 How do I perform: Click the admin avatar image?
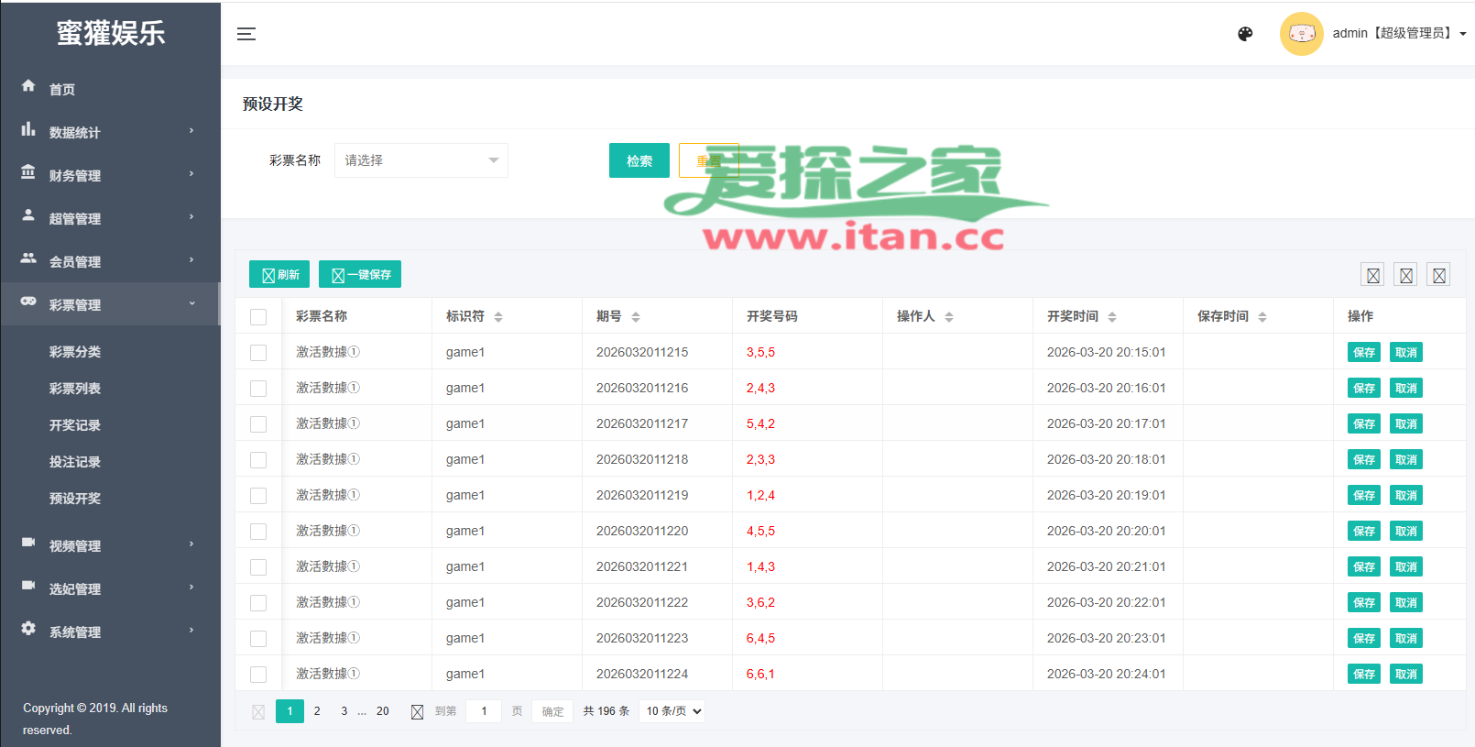coord(1301,34)
